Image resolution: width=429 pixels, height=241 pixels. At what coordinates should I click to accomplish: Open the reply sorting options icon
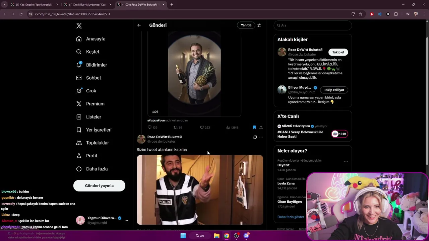[259, 25]
